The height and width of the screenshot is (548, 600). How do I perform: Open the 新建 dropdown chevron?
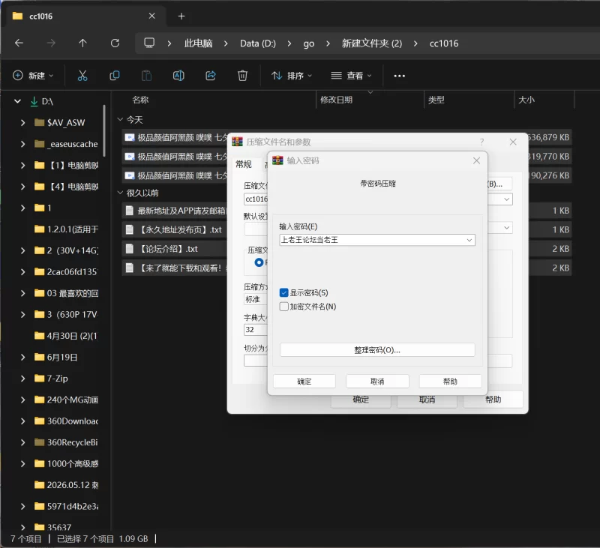tap(51, 76)
